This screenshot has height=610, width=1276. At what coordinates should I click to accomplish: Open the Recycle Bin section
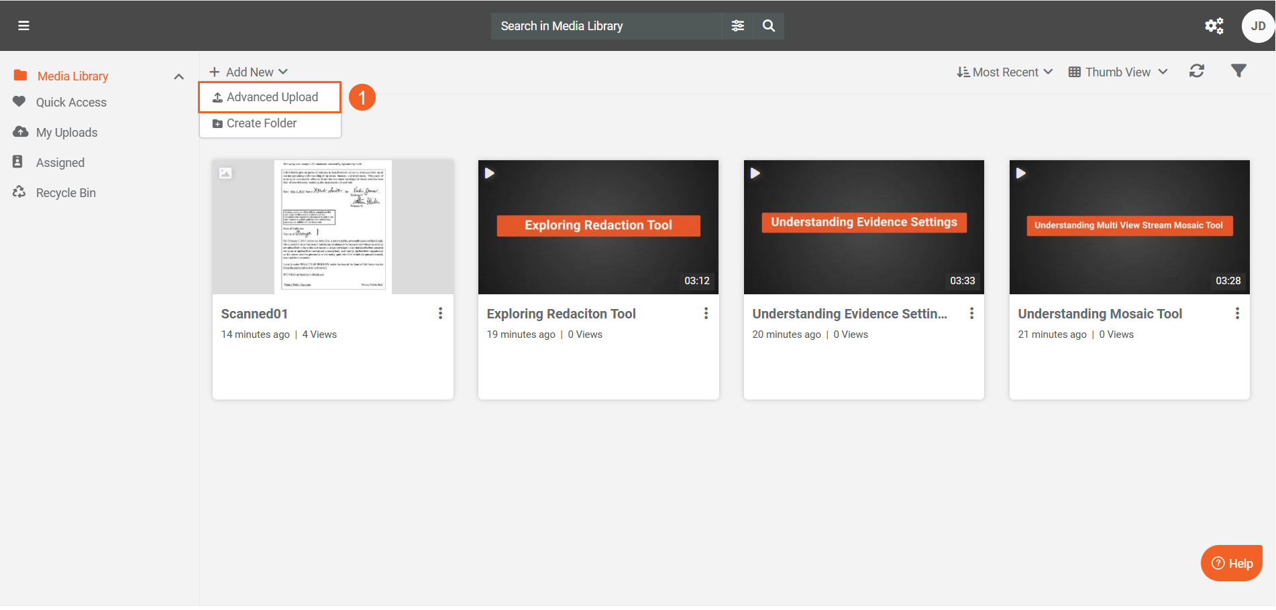(x=66, y=193)
